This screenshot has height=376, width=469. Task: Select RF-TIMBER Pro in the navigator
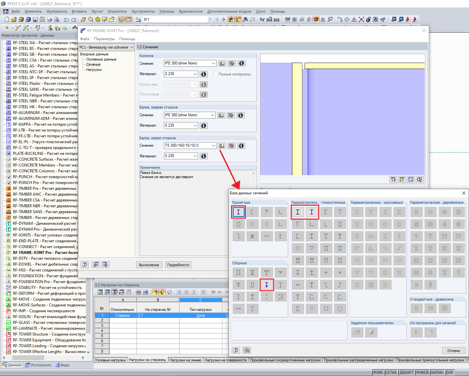41,188
